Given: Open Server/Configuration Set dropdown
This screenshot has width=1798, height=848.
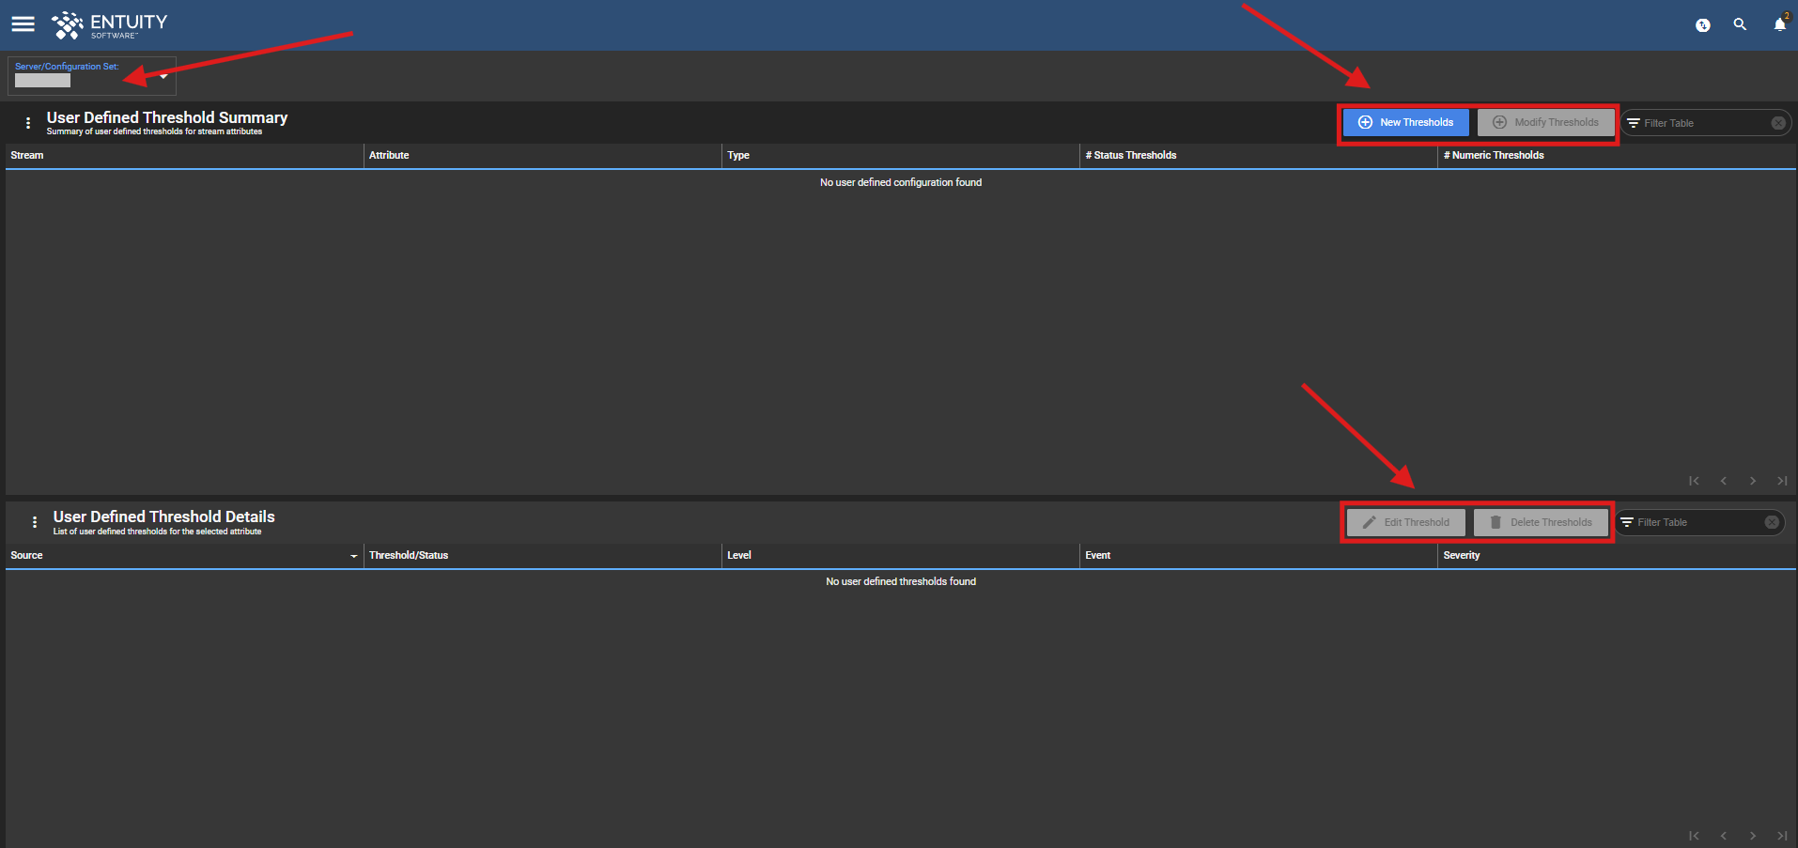Looking at the screenshot, I should (x=92, y=75).
